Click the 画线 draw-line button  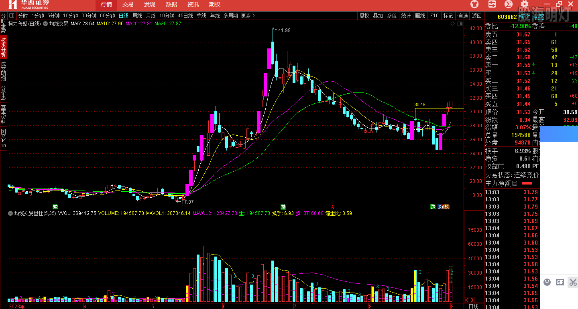[420, 16]
